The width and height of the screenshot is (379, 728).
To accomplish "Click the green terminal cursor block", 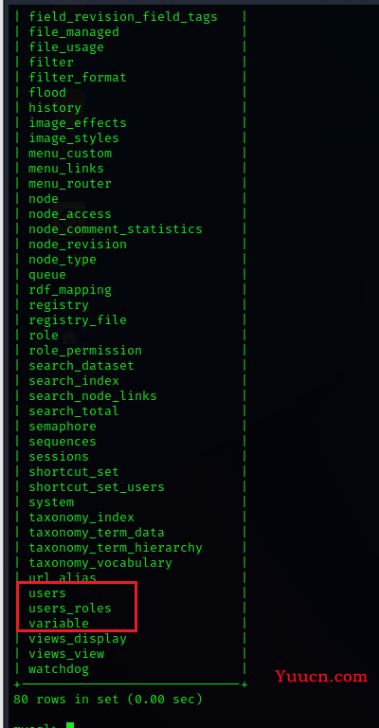I will 70,725.
